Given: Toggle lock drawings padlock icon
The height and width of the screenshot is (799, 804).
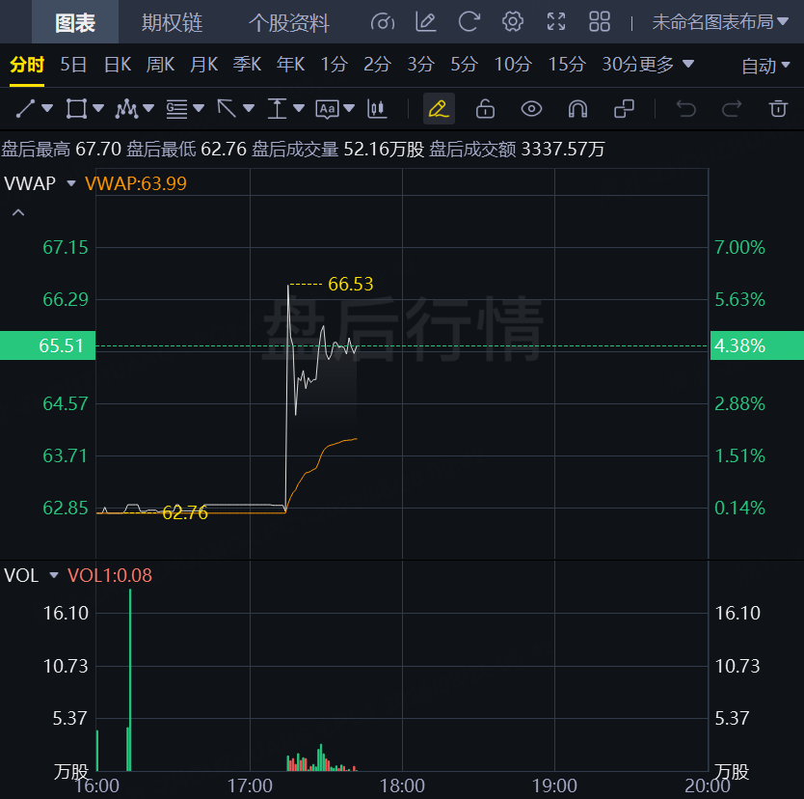Looking at the screenshot, I should [485, 109].
